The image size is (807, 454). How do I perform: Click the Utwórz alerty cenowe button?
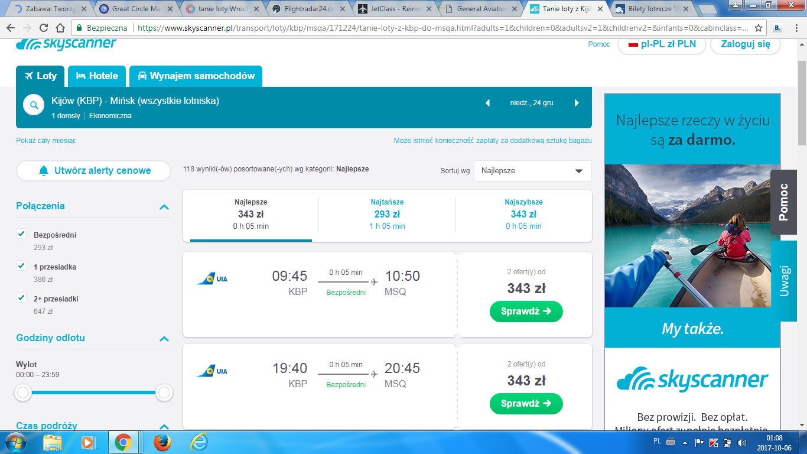point(94,171)
